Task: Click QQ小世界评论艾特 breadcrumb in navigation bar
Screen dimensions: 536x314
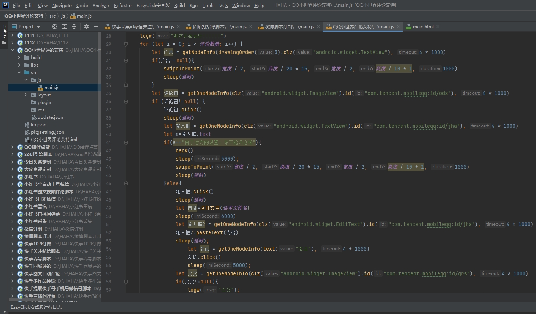Action: click(24, 16)
